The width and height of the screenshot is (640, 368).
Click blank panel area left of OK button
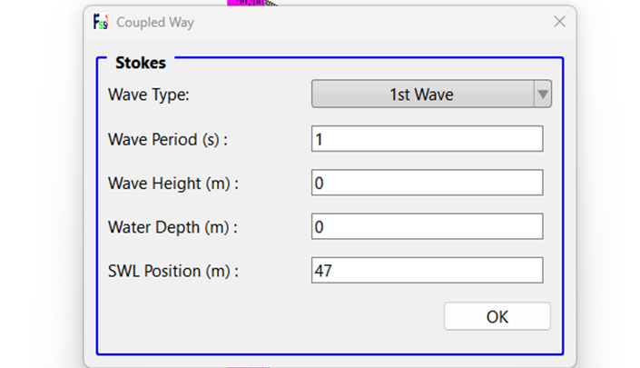(x=270, y=316)
